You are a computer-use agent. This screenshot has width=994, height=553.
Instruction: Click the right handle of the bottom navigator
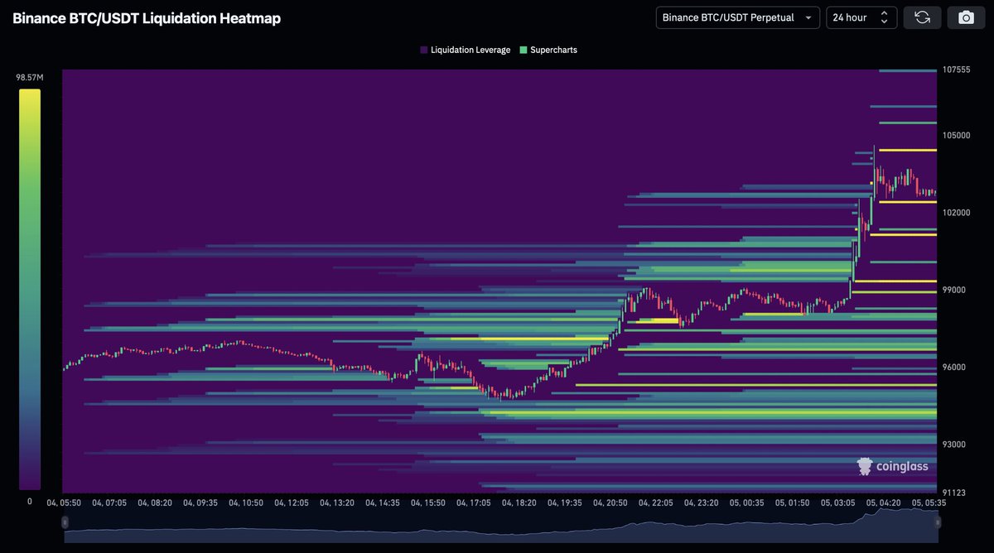[x=937, y=522]
